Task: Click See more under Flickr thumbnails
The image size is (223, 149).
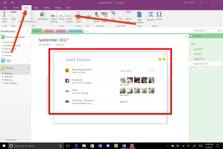Action: (125, 95)
